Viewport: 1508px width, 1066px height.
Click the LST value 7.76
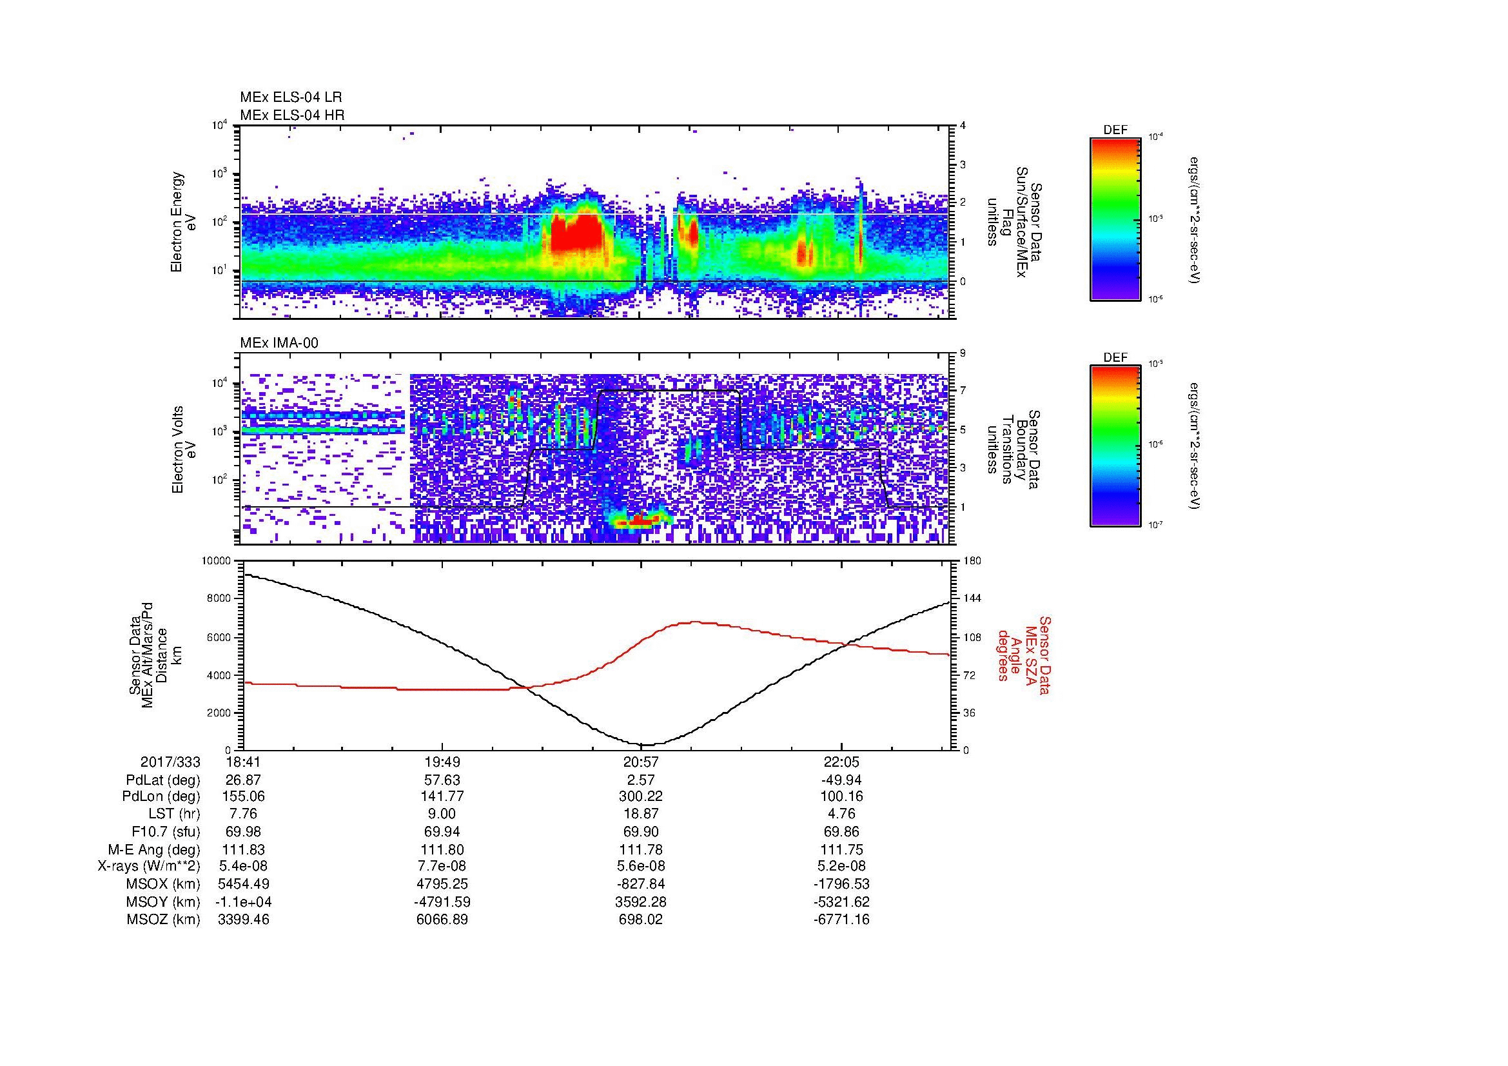click(244, 814)
